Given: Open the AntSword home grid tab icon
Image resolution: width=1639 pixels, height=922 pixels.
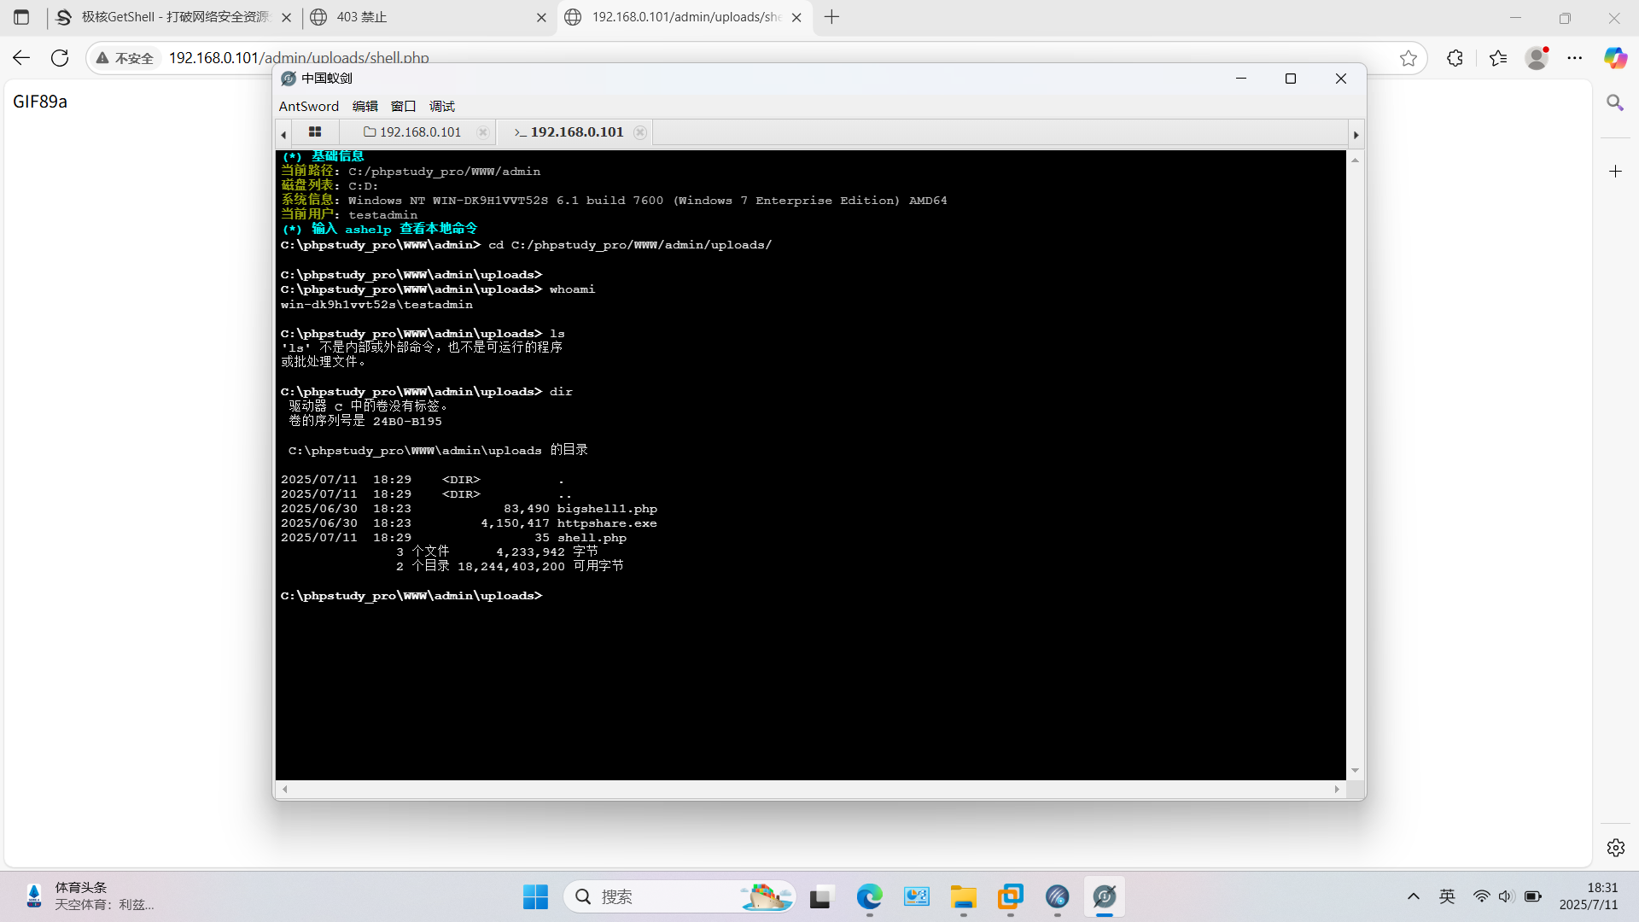Looking at the screenshot, I should [x=315, y=132].
